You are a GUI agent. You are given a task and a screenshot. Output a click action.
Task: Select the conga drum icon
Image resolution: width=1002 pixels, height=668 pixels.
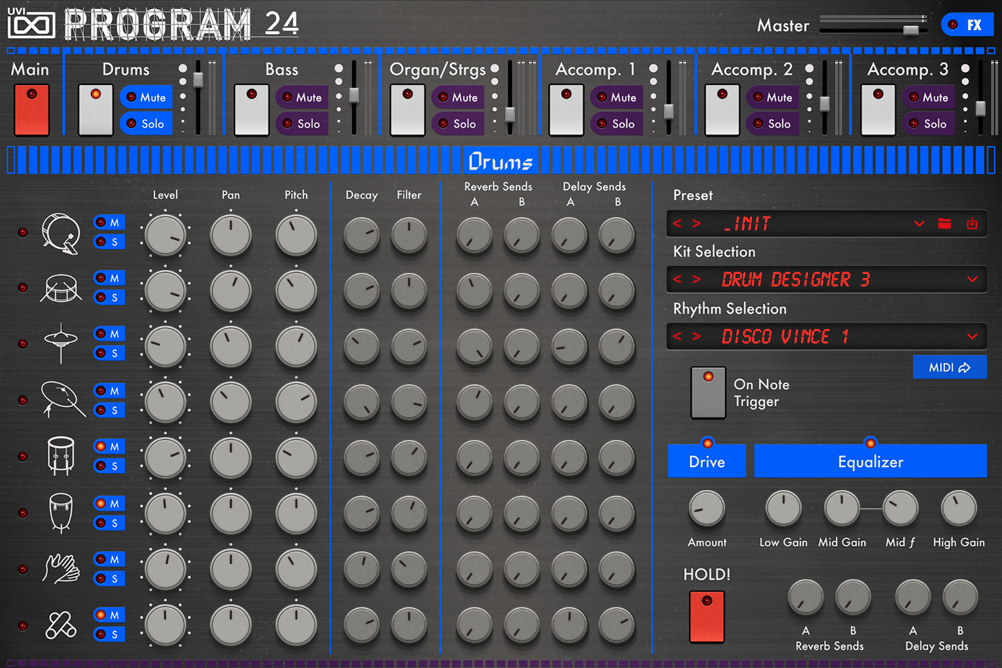click(61, 513)
